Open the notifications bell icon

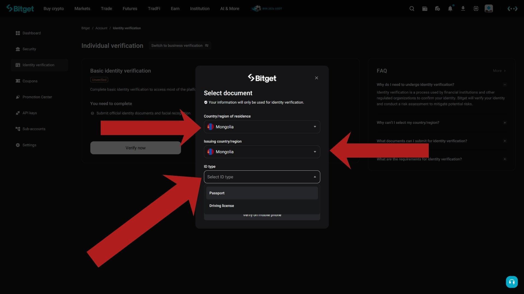[450, 9]
